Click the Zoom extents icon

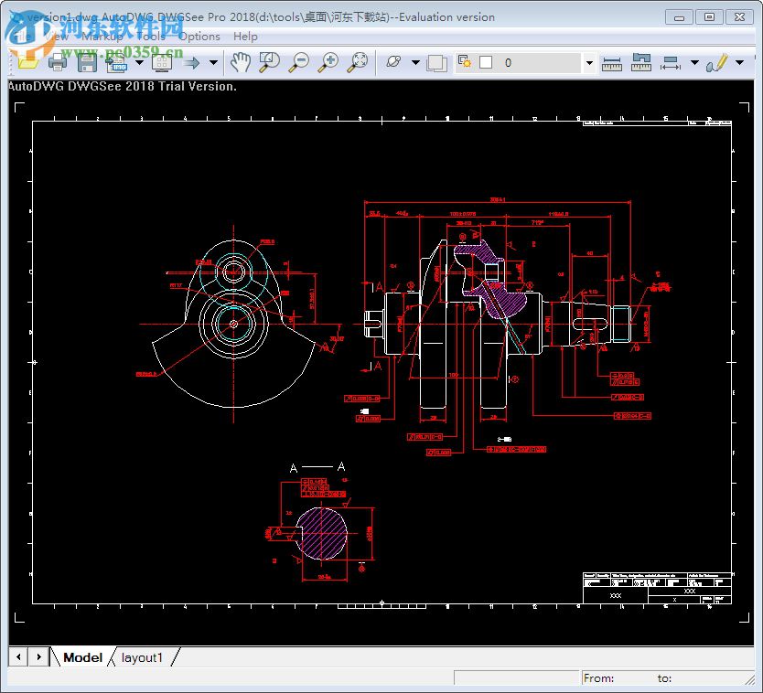359,62
